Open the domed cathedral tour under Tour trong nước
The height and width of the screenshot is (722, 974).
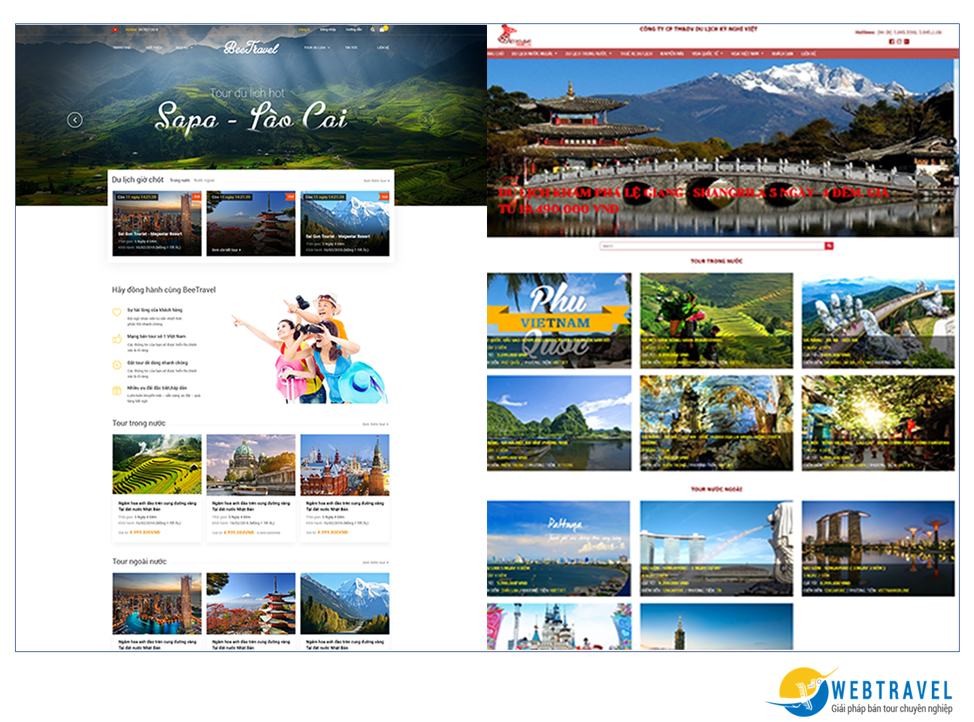coord(251,487)
